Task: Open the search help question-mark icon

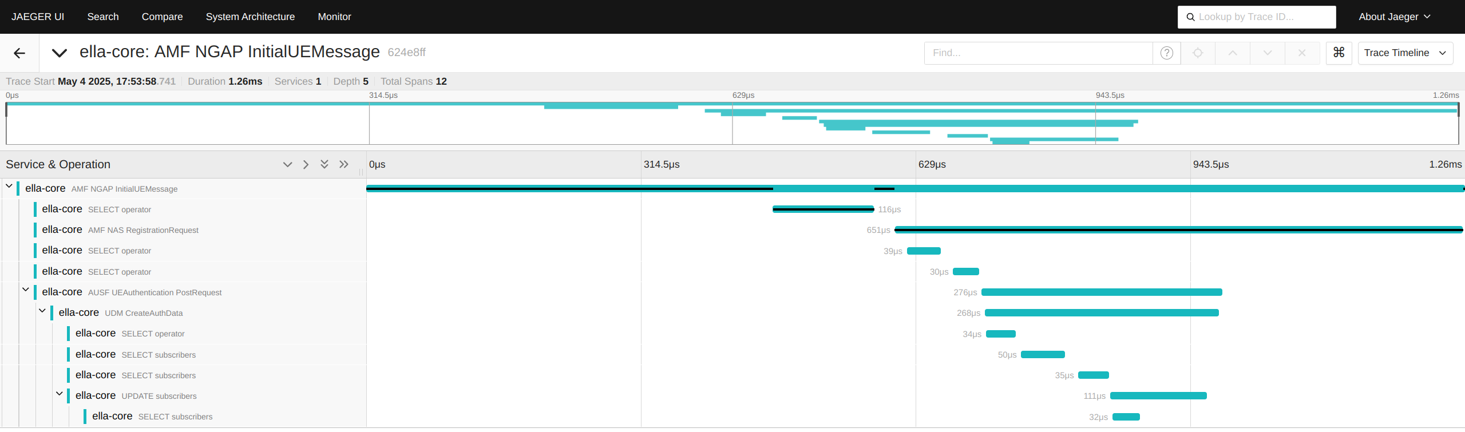Action: coord(1167,53)
